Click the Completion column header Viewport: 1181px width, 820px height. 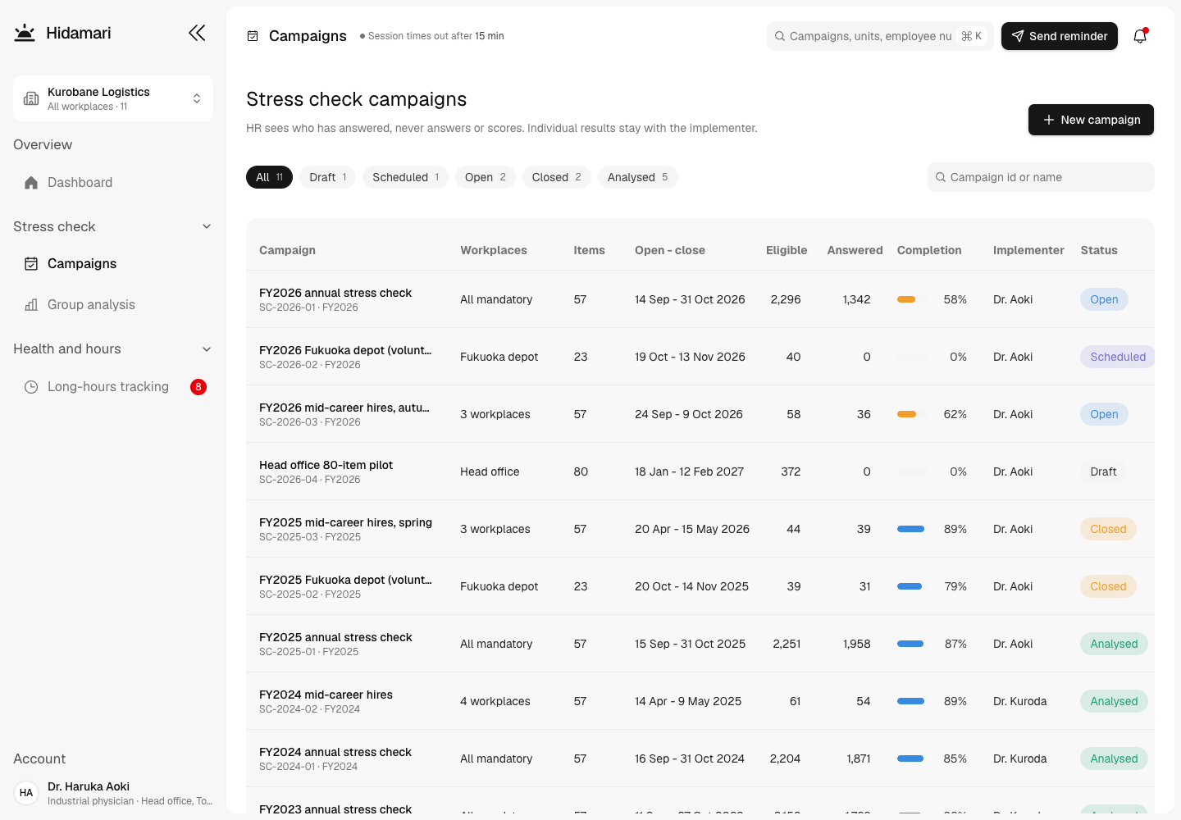[x=929, y=250]
